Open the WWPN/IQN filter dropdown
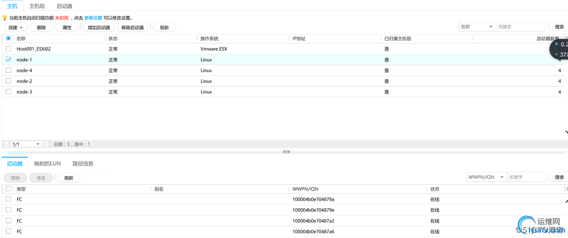Viewport: 568px width, 238px height. point(486,177)
